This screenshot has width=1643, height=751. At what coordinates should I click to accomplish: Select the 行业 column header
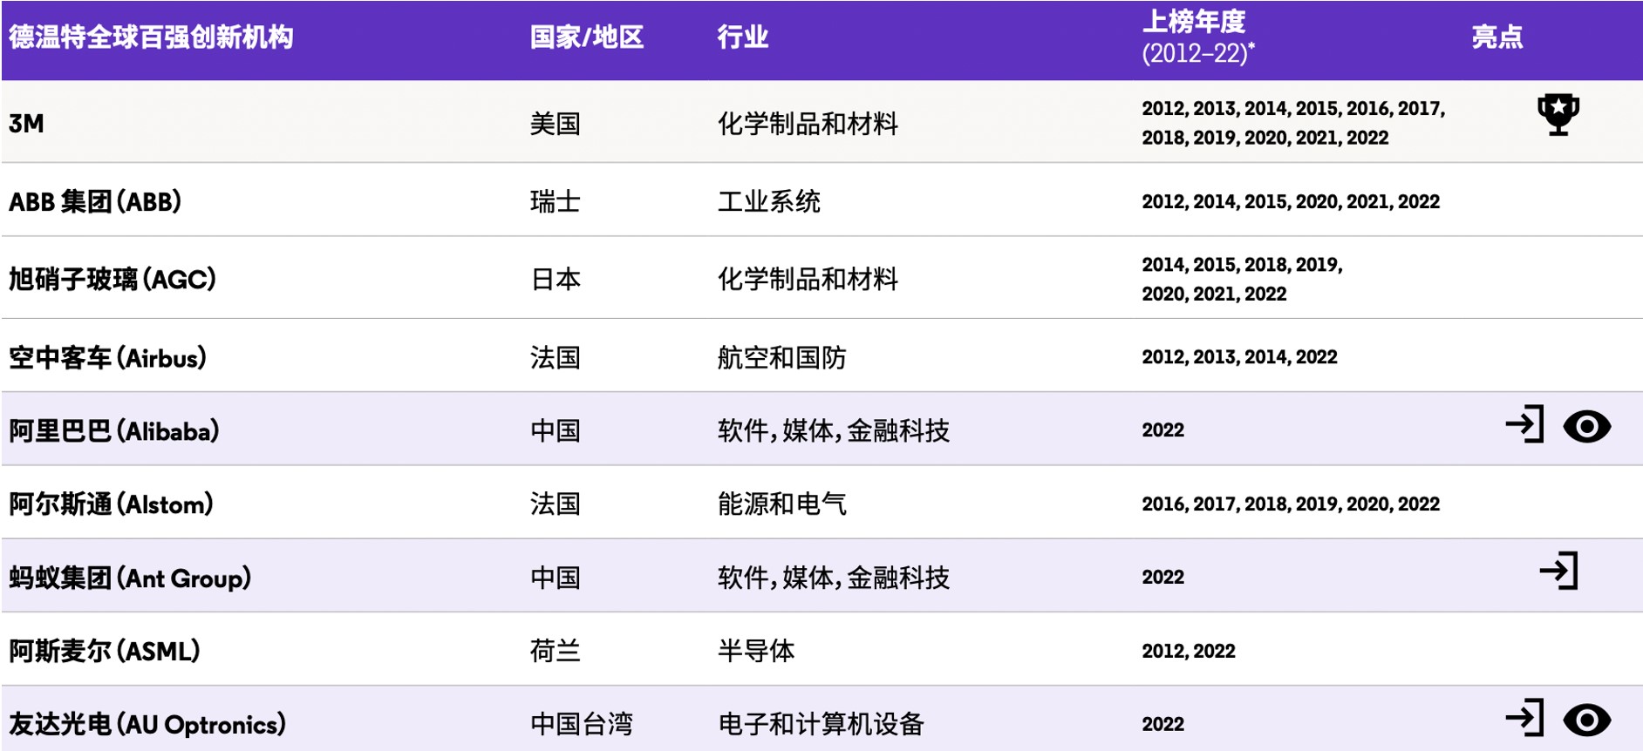tap(743, 37)
